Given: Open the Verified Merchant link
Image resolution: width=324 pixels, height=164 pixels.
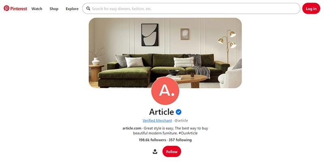Looking at the screenshot, I should [x=157, y=120].
